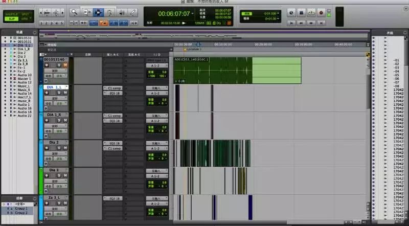409x226 pixels.
Task: Open EQ3 1B insert on DIA 1_R
Action: (x=113, y=121)
